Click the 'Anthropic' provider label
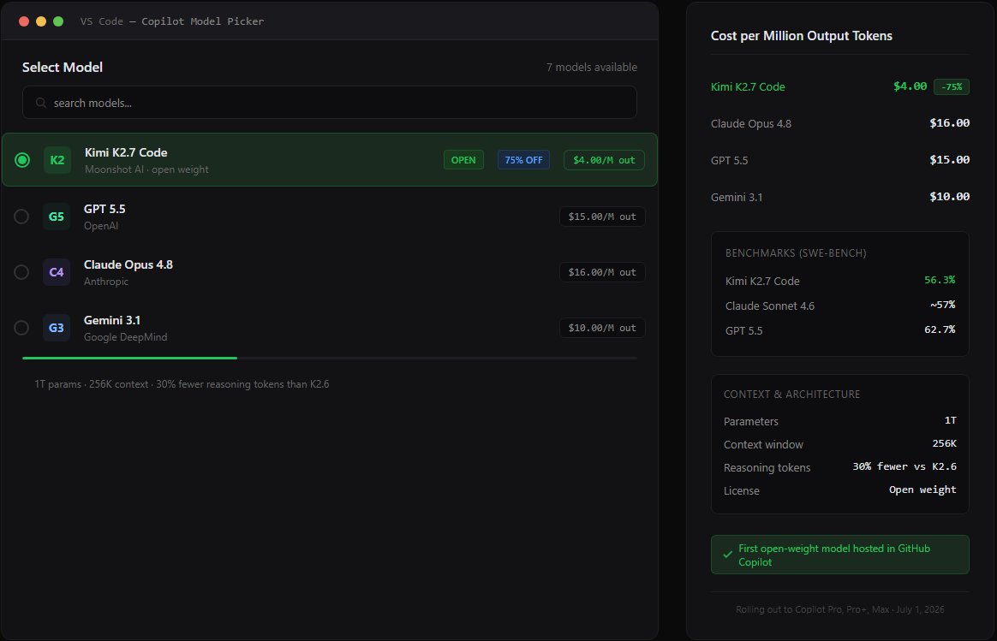The width and height of the screenshot is (997, 641). point(106,282)
